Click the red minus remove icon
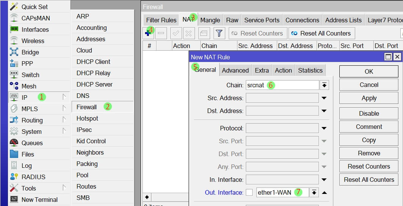This screenshot has height=206, width=403. coord(161,33)
